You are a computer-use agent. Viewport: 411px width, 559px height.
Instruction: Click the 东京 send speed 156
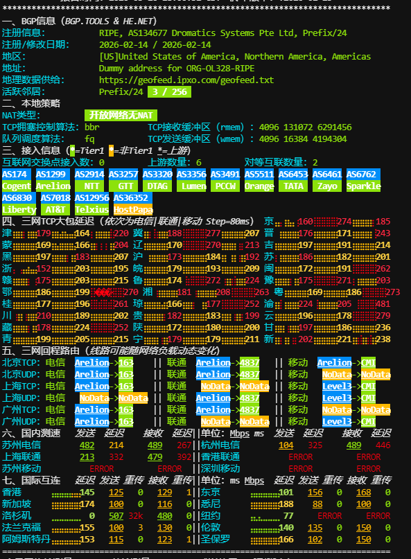(315, 493)
